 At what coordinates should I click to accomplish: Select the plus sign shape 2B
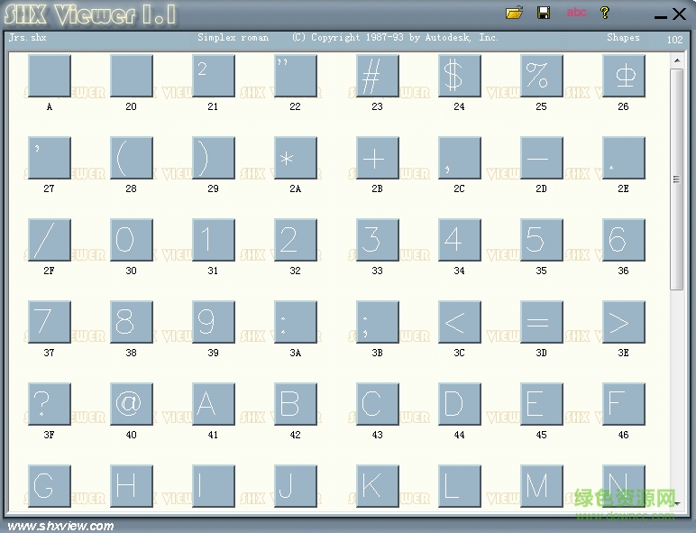(x=377, y=158)
